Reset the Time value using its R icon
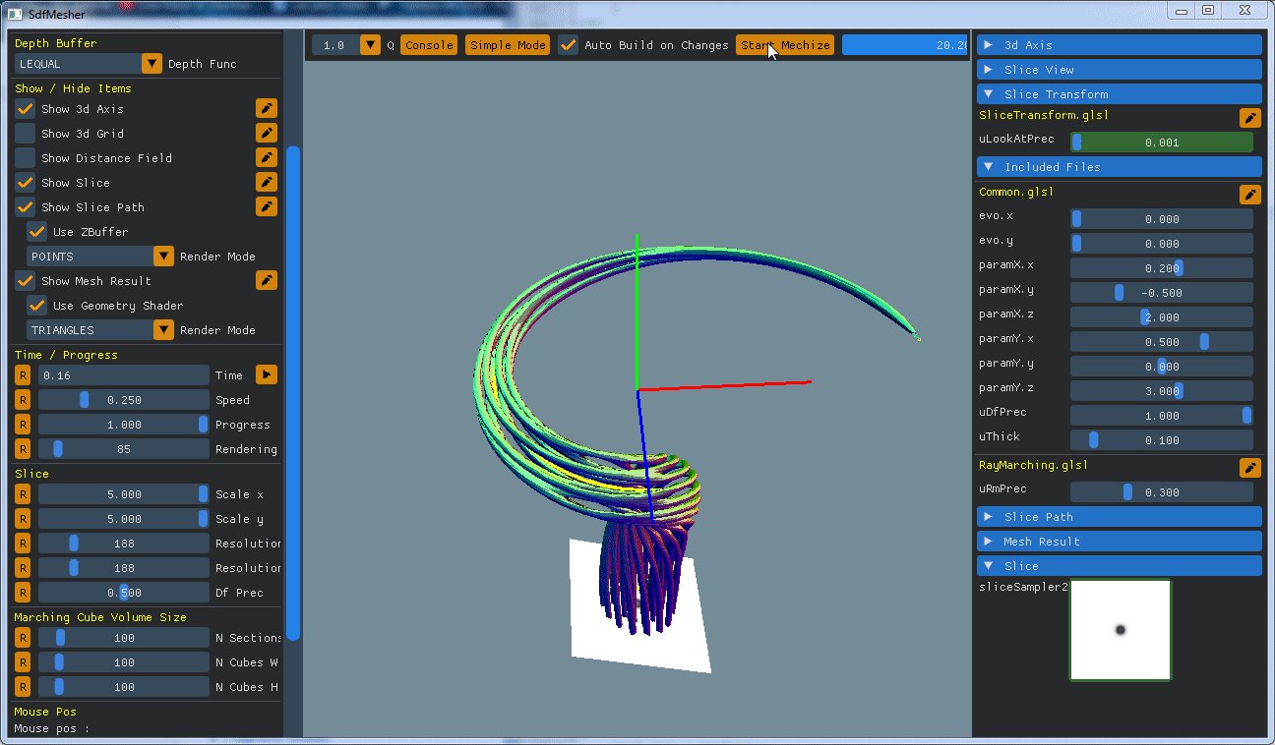This screenshot has height=745, width=1275. [21, 374]
